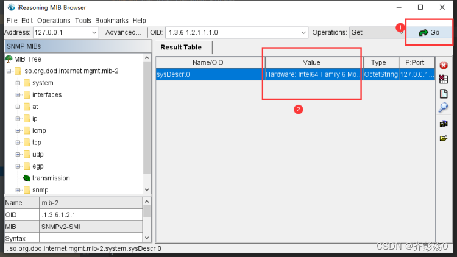
Task: Click the blank document icon in results toolbar
Action: click(444, 93)
